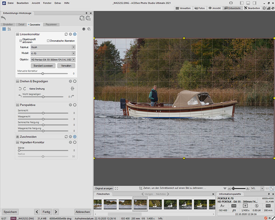275x220 pixels.
Task: Open the Objektiv lens dropdown
Action: point(53,59)
